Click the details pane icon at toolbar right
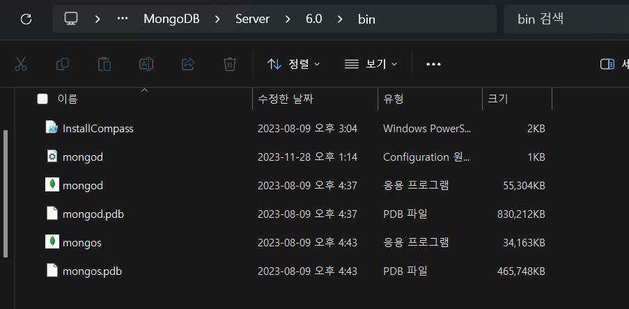 coord(607,64)
